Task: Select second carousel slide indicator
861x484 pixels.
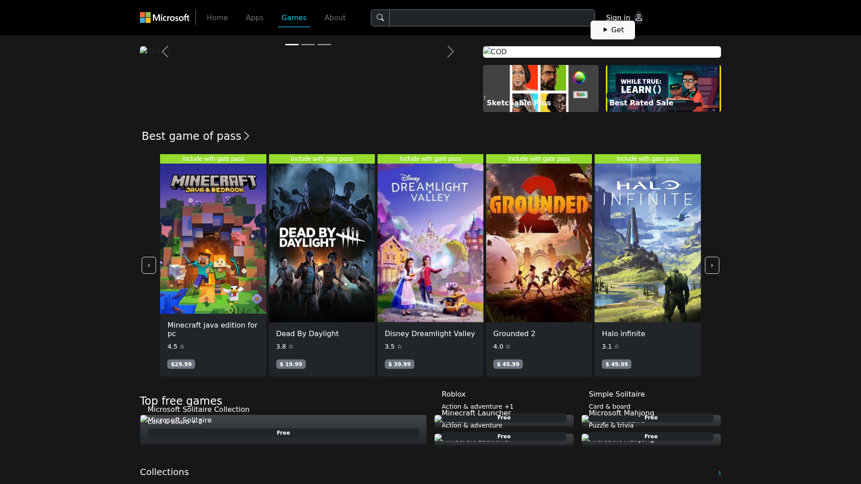Action: 308,44
